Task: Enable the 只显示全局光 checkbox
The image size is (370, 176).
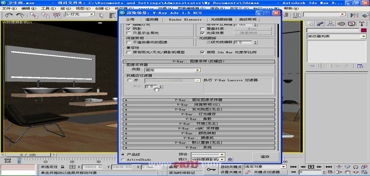Action: (x=129, y=33)
